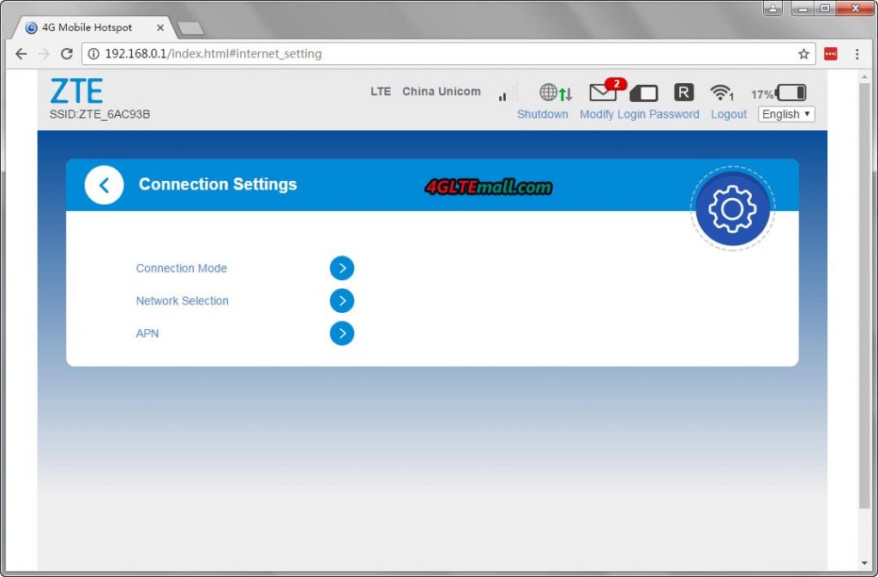Expand the APN settings
The height and width of the screenshot is (577, 878).
point(342,334)
